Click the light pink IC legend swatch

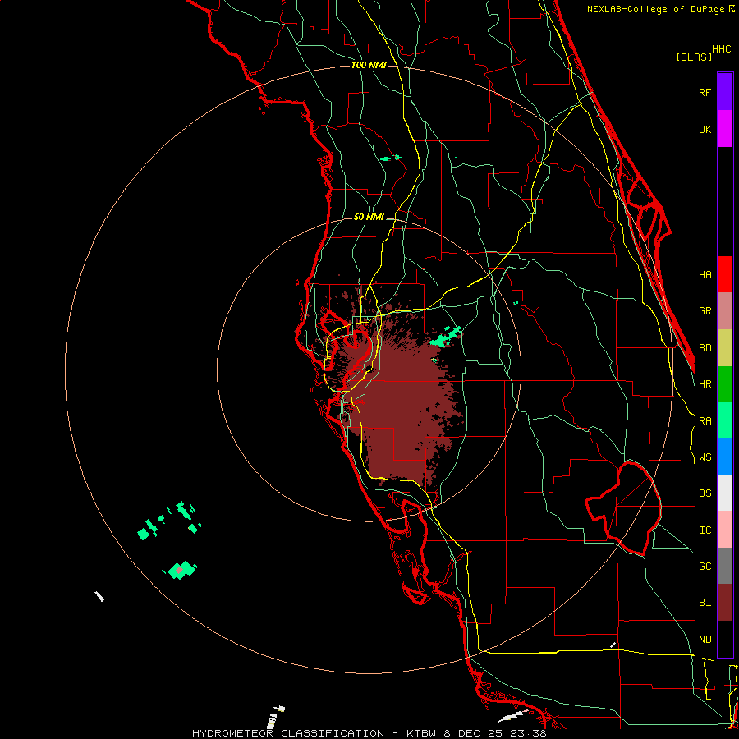(725, 530)
